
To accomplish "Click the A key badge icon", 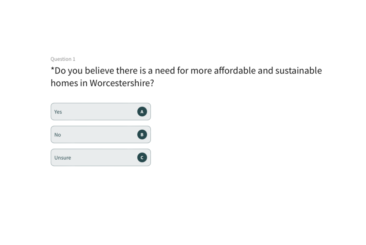I will pos(142,111).
